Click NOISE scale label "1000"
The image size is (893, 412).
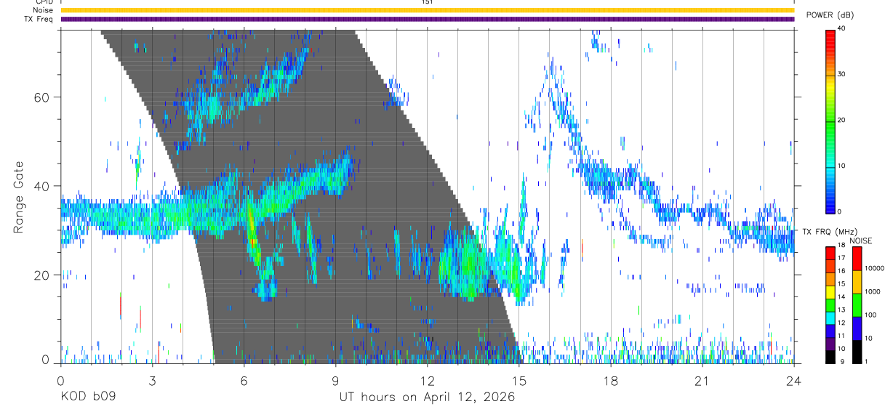pyautogui.click(x=872, y=292)
